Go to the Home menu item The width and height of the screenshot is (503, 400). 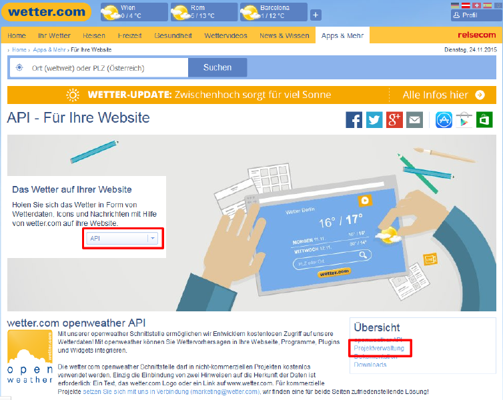point(17,35)
